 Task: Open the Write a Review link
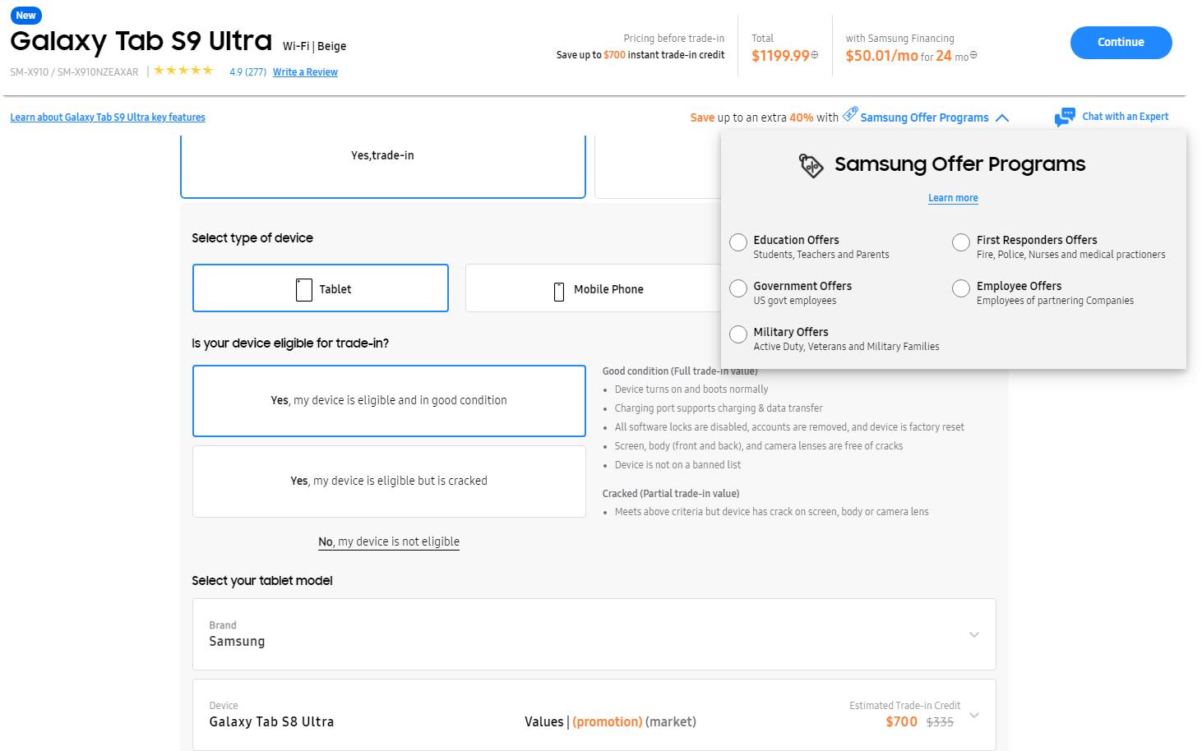[305, 72]
